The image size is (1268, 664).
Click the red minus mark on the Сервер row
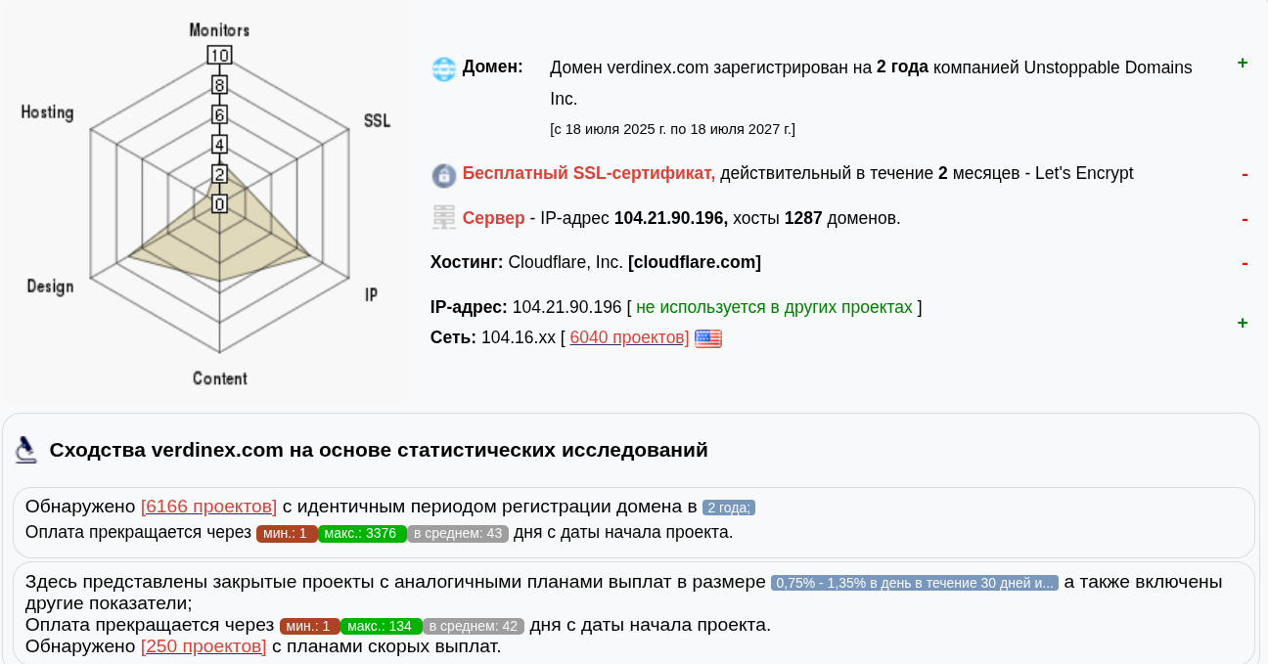coord(1245,220)
